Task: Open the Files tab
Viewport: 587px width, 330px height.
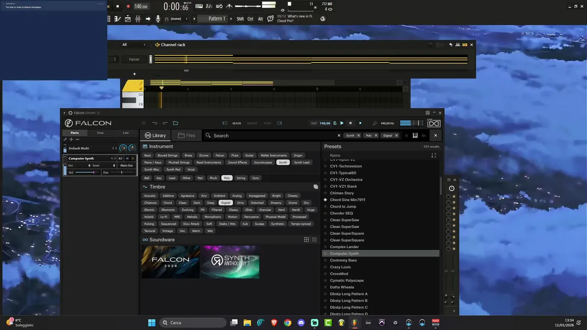Action: 187,136
